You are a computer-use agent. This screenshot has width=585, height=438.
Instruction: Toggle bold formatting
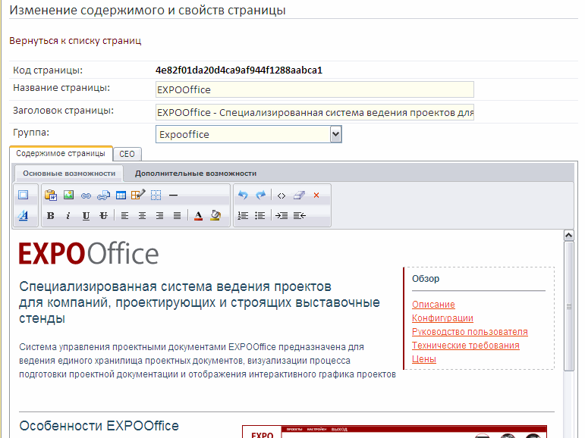[x=51, y=215]
